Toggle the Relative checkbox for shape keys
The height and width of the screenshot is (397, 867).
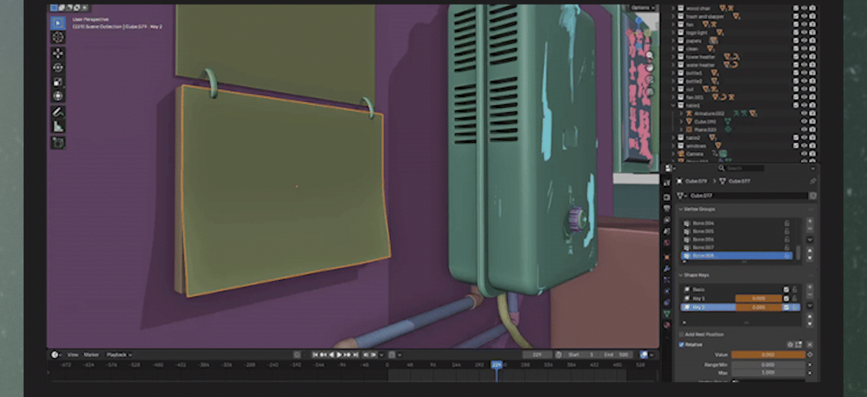tap(682, 344)
